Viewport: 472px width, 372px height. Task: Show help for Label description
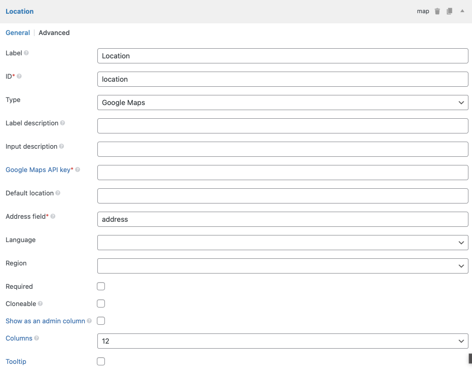(x=62, y=123)
